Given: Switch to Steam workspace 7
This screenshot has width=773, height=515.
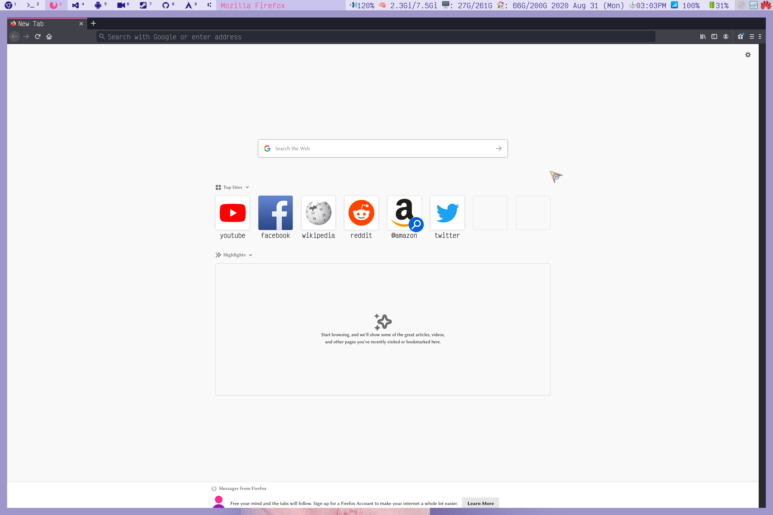Looking at the screenshot, I should pos(146,5).
